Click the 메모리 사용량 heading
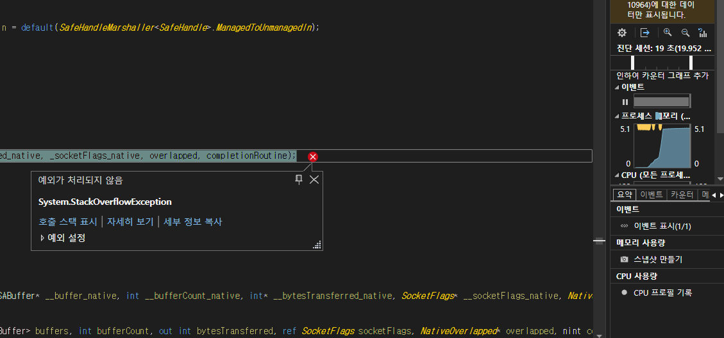The width and height of the screenshot is (724, 338). click(x=641, y=243)
